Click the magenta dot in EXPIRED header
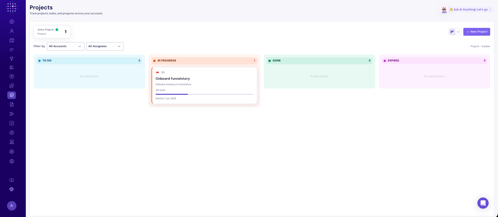 385,61
